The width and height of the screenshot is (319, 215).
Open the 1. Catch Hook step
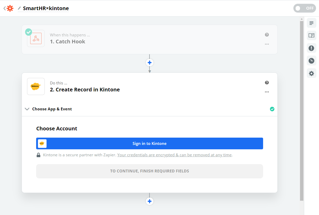149,39
